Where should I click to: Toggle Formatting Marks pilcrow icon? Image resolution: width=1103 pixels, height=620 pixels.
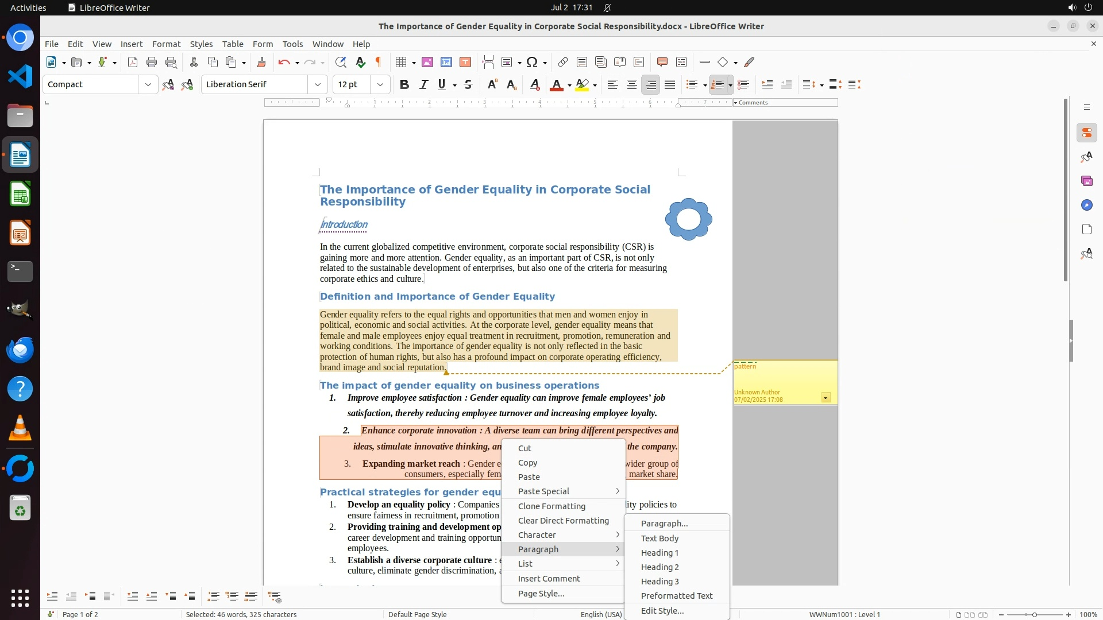tap(379, 63)
